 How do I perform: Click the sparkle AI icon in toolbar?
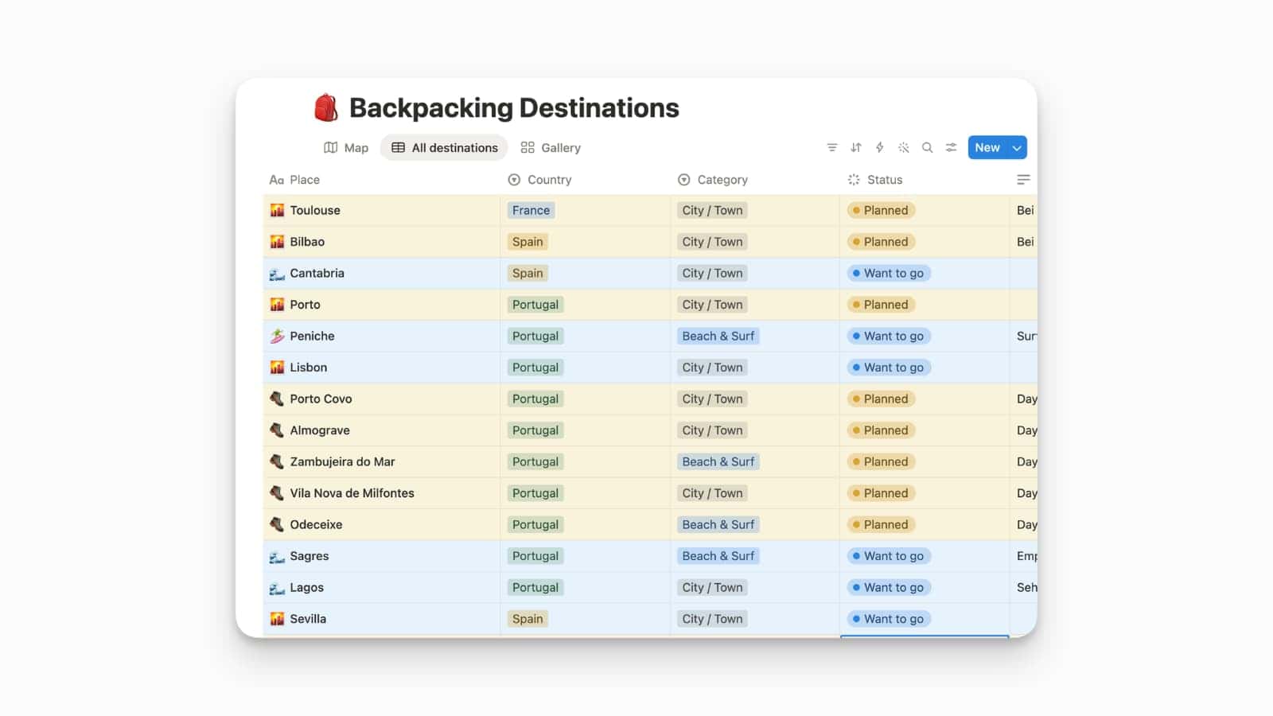pyautogui.click(x=904, y=148)
